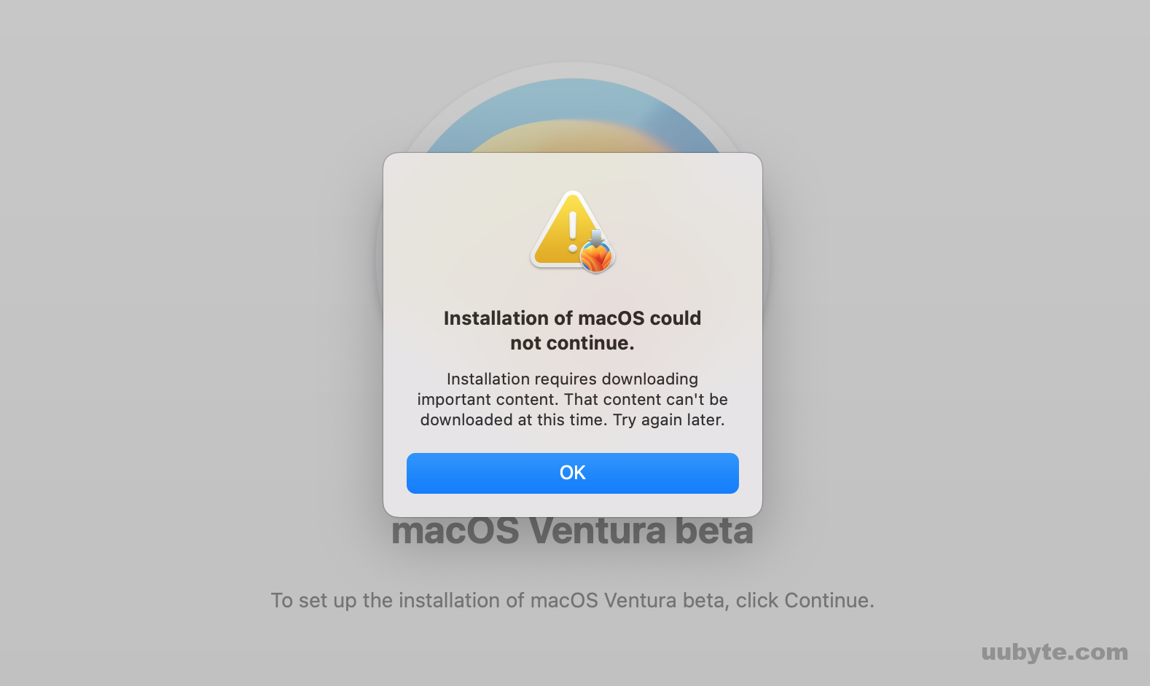Viewport: 1150px width, 686px height.
Task: Click the OK button in the alert
Action: click(572, 473)
